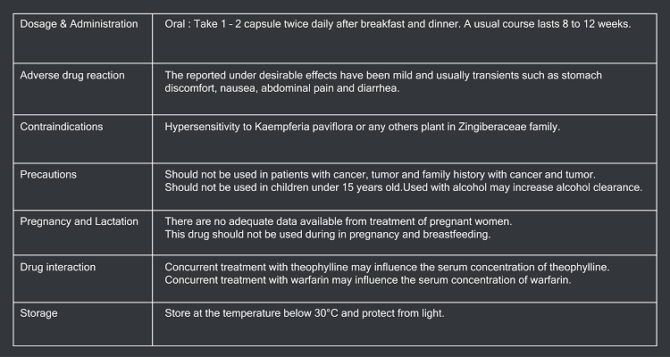
Task: Select the stomach discomfort side effects text
Action: click(x=383, y=82)
